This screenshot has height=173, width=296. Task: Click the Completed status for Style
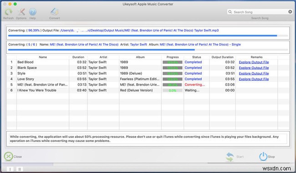pos(193,73)
